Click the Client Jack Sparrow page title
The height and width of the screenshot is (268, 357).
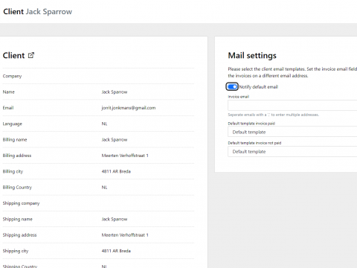(x=37, y=12)
